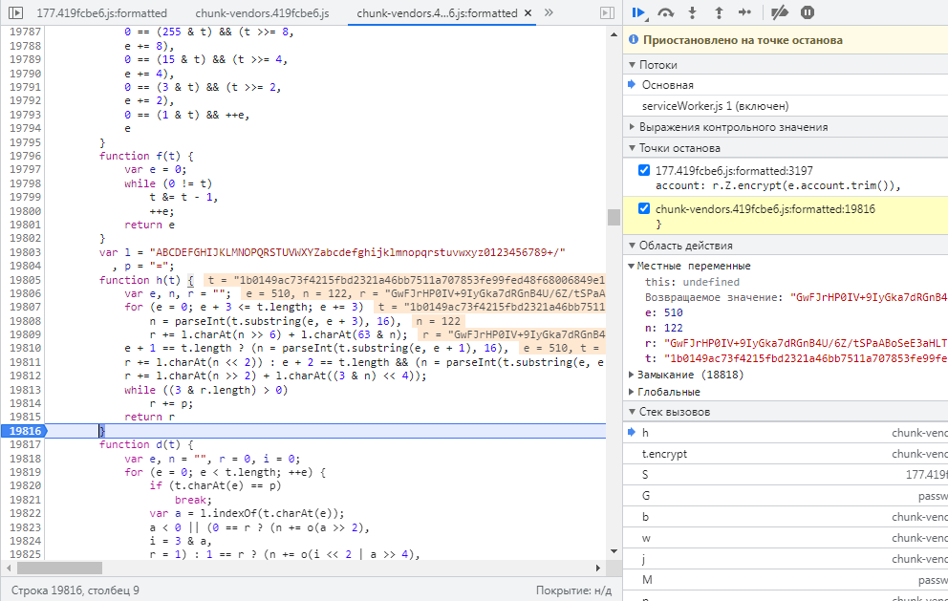Click the code editor vertical scrollbar thumb
This screenshot has height=601, width=948.
pyautogui.click(x=614, y=217)
